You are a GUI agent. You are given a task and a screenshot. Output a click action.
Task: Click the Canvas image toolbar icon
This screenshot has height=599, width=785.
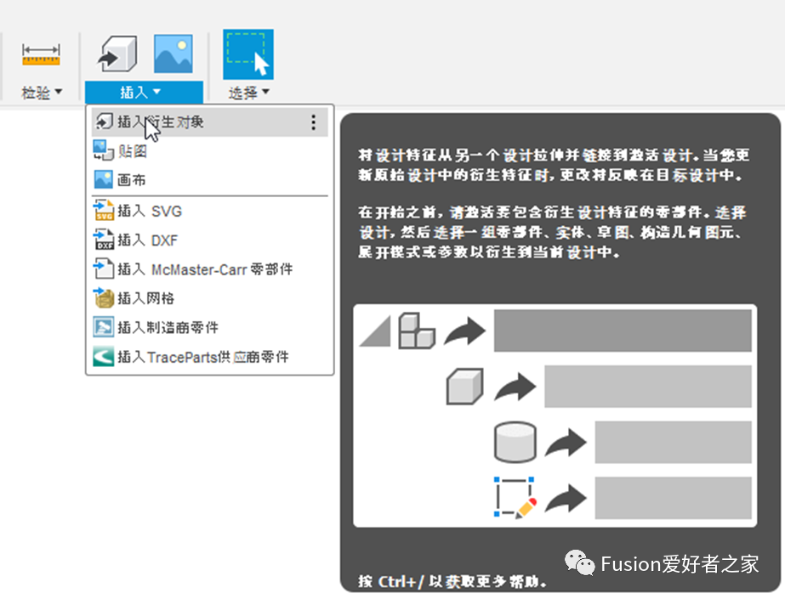point(173,54)
